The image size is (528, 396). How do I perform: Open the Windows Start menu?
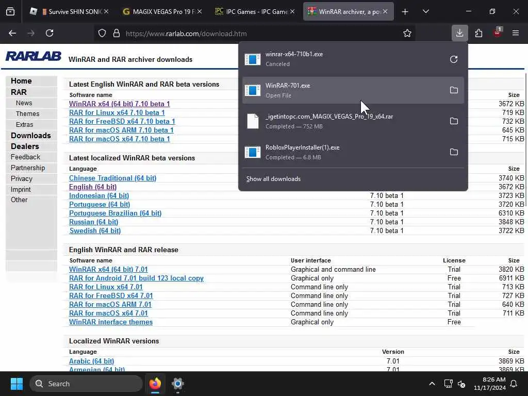tap(16, 384)
